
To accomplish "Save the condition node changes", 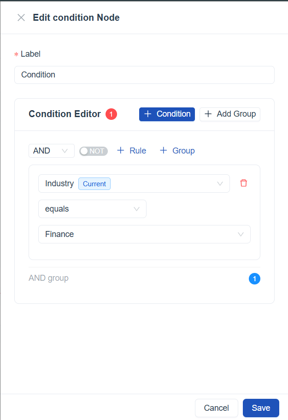I will [x=261, y=408].
